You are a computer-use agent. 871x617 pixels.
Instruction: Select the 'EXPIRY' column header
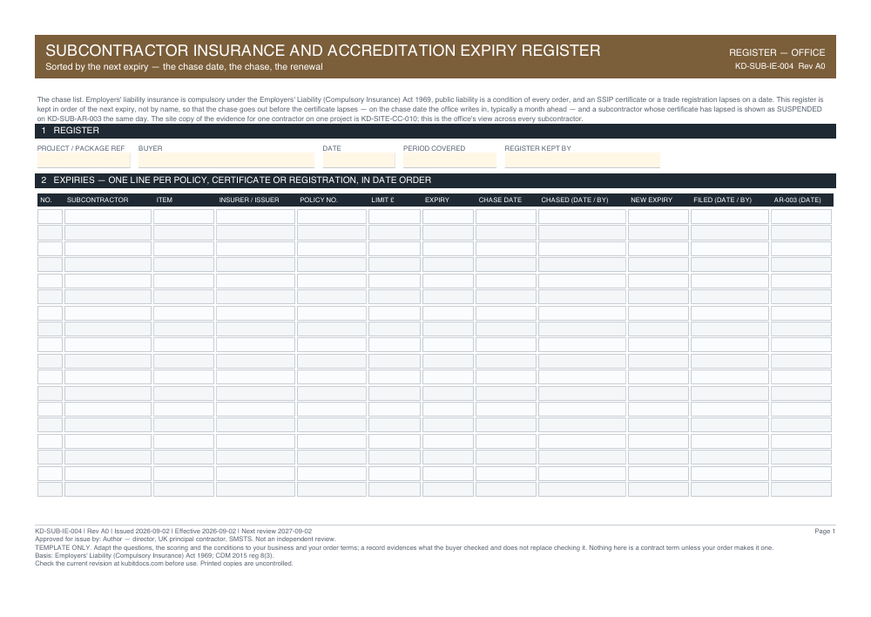[437, 200]
